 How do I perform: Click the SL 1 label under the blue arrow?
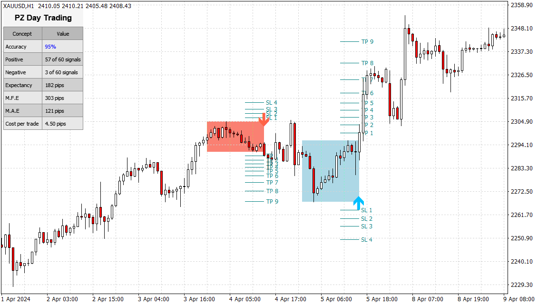pyautogui.click(x=366, y=210)
